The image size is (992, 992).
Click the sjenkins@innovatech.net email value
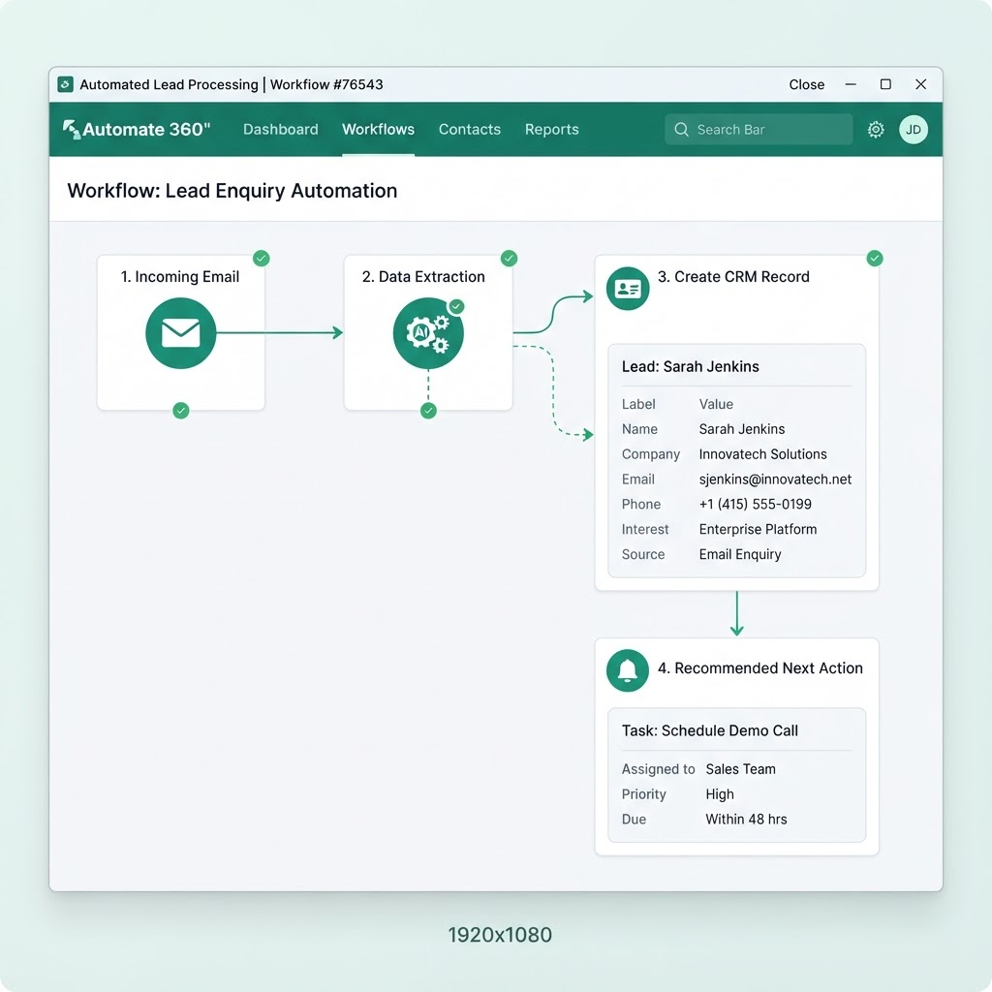775,480
